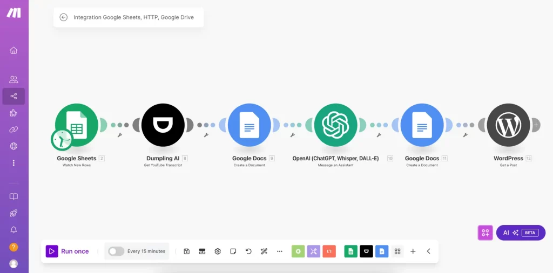Image resolution: width=553 pixels, height=273 pixels.
Task: Click the plus icon in bottom toolbar
Action: (413, 251)
